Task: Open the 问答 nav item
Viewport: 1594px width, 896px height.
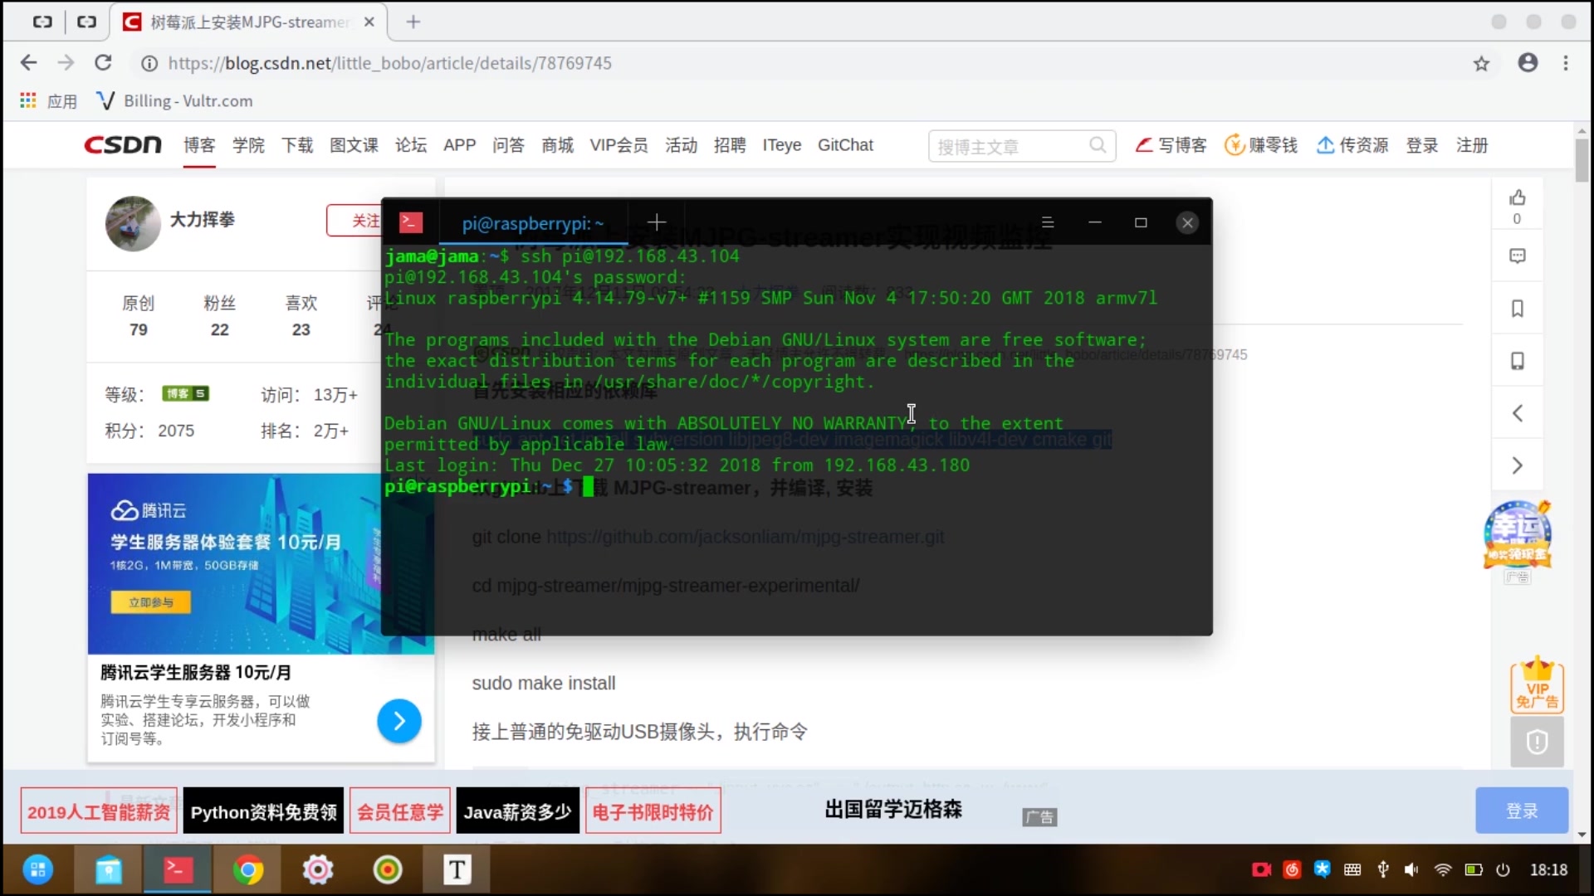Action: 508,145
